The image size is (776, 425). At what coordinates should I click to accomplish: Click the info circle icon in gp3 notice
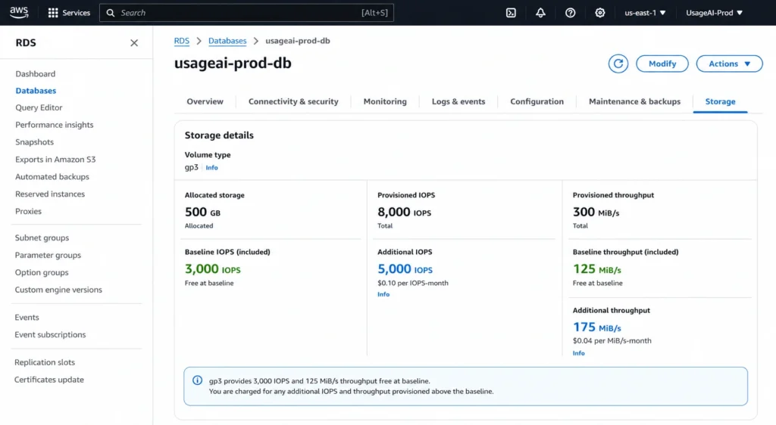pos(198,380)
